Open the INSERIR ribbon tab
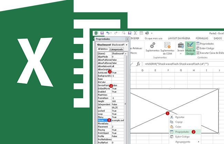This screenshot has width=224, height=144. 135,38
